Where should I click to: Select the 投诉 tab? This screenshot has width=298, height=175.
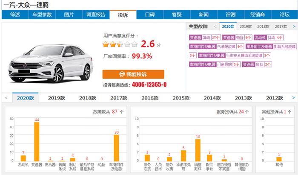point(123,15)
